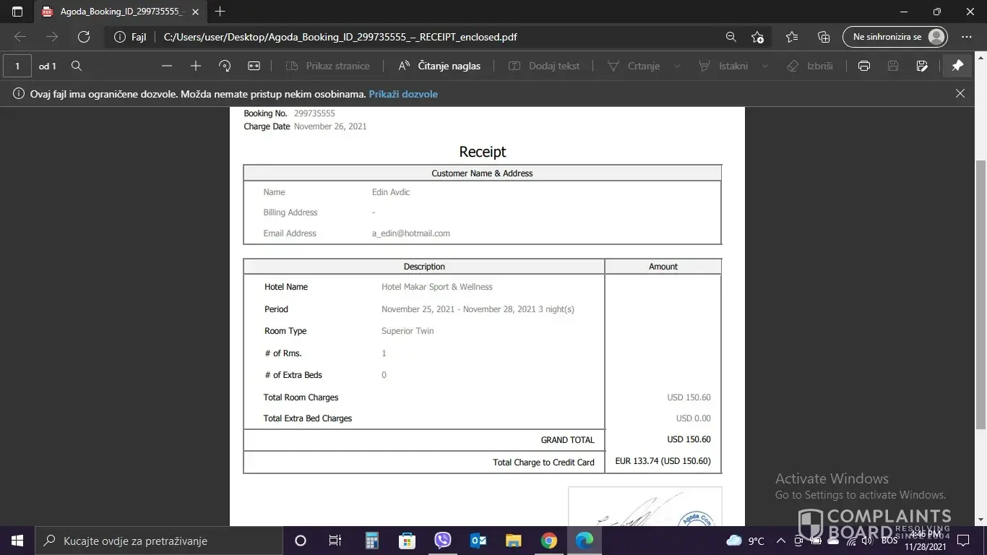Add this page to favorites
987x555 pixels.
tap(757, 37)
